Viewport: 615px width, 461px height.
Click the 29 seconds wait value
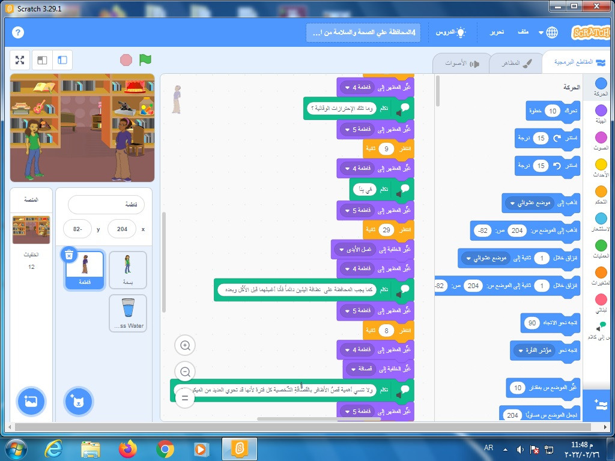point(386,230)
